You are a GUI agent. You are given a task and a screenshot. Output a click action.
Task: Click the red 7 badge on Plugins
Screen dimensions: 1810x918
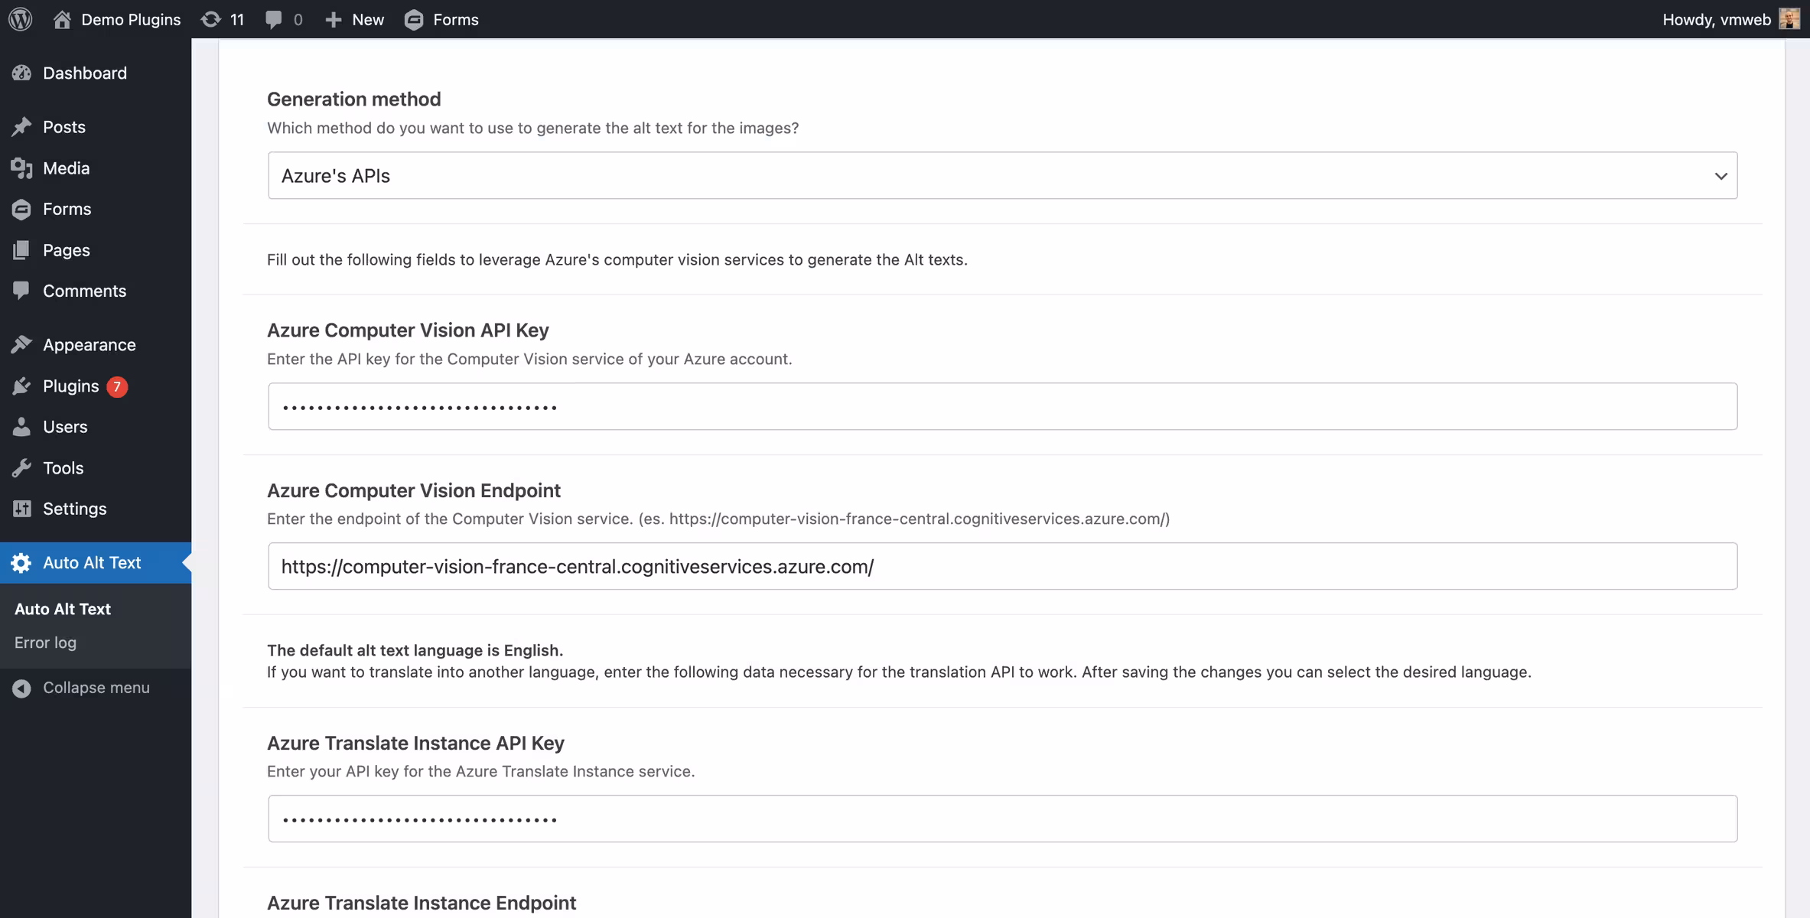click(x=117, y=387)
